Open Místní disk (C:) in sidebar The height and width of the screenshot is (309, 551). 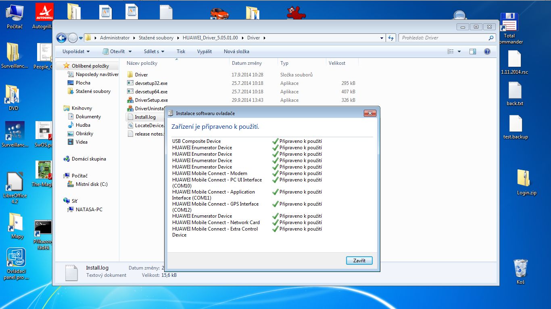[88, 184]
